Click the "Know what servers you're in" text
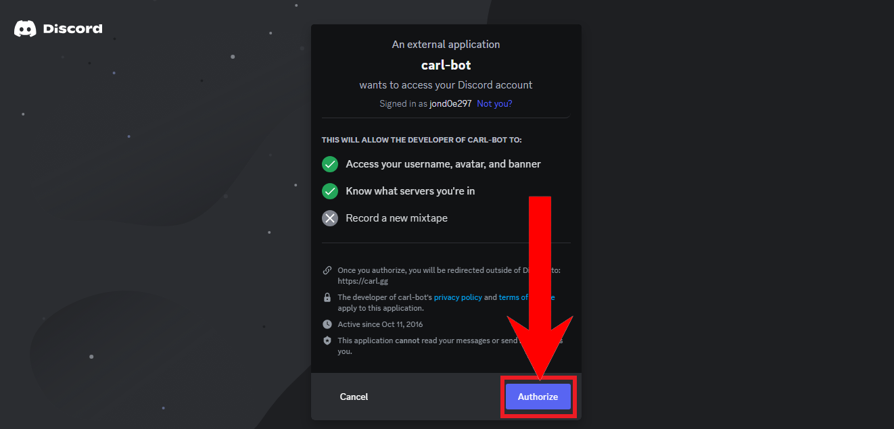This screenshot has height=429, width=894. pyautogui.click(x=410, y=191)
